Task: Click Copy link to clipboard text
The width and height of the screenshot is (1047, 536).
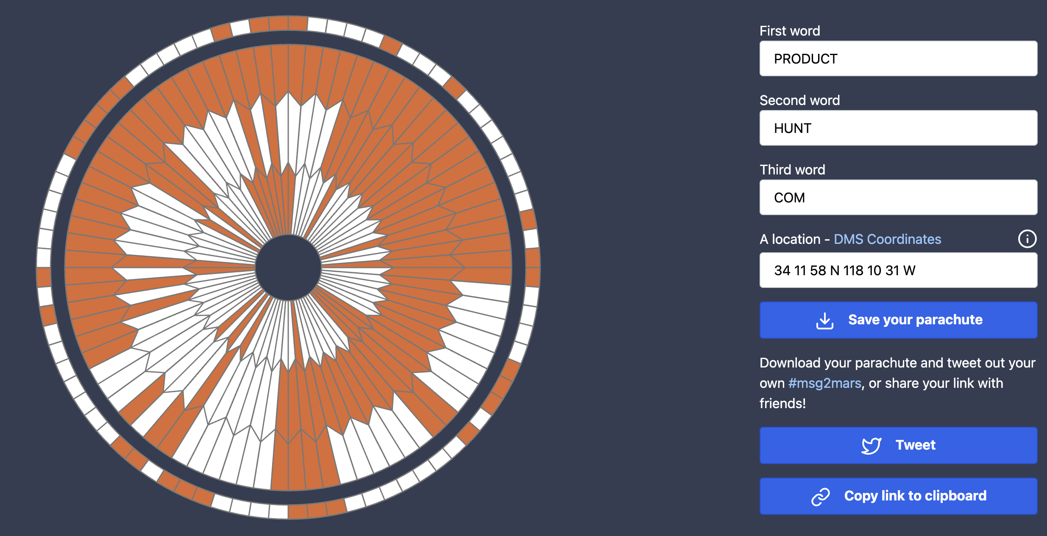Action: 915,496
